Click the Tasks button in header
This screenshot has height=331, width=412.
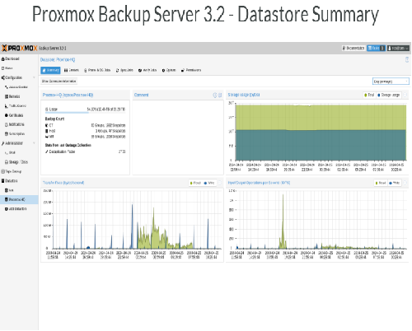point(376,49)
